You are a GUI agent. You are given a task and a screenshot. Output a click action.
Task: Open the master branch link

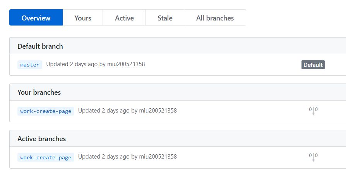click(30, 65)
